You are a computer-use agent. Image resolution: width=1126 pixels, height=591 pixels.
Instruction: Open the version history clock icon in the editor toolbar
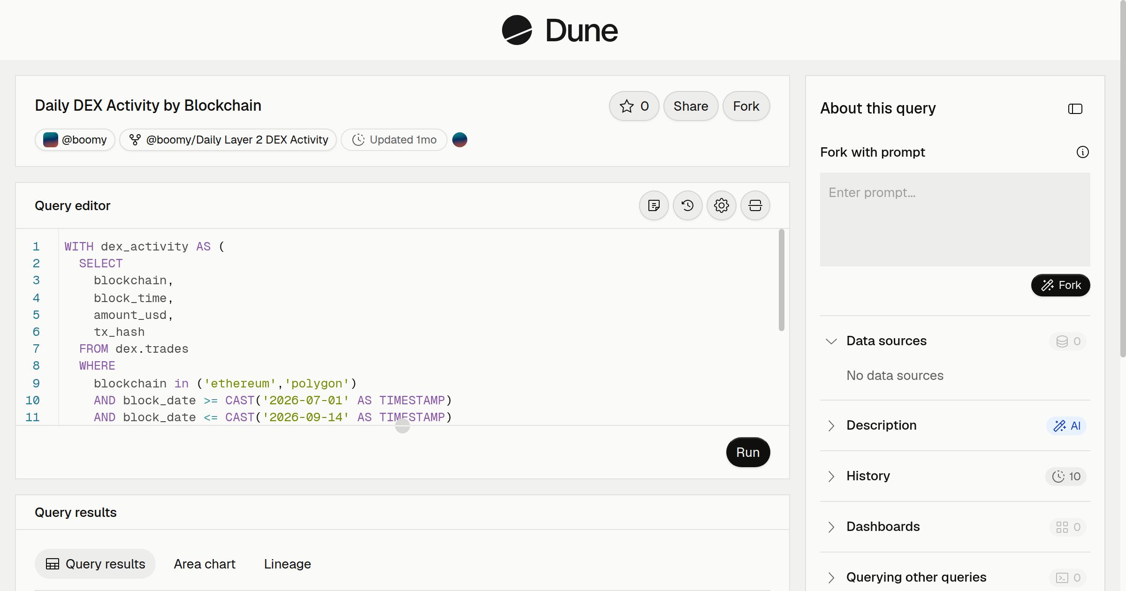click(x=687, y=205)
